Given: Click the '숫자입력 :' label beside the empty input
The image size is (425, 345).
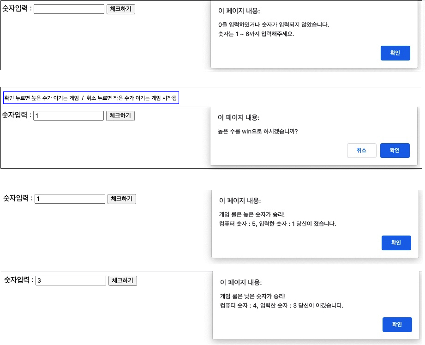Looking at the screenshot, I should 17,8.
